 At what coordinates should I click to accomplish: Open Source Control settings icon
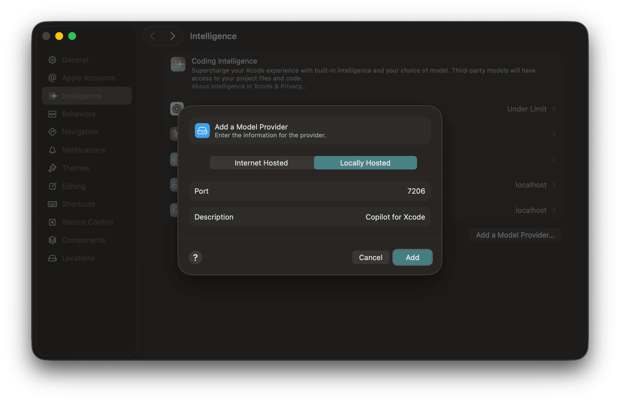click(x=52, y=222)
